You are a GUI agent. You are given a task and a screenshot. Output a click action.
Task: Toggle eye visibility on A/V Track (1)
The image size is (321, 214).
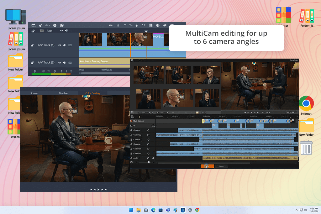click(x=60, y=45)
